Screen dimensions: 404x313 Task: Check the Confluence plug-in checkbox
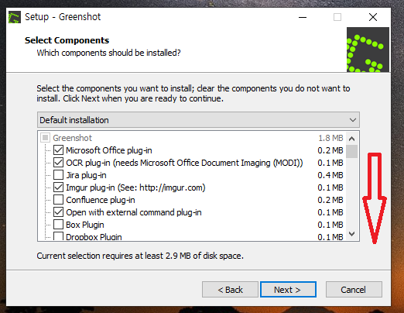(x=58, y=200)
